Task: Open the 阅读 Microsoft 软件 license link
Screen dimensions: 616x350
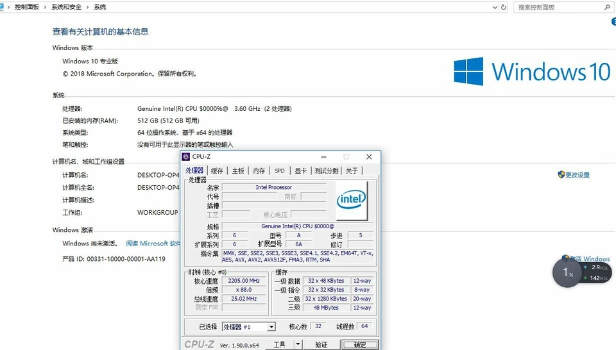Action: click(x=153, y=244)
